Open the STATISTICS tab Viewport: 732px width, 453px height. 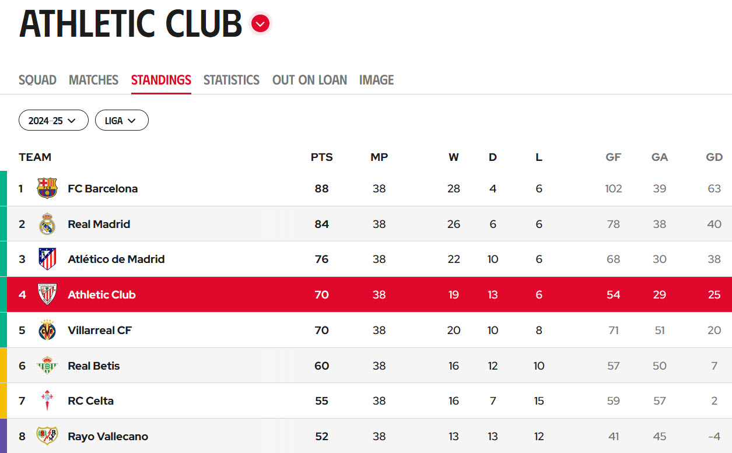coord(232,80)
